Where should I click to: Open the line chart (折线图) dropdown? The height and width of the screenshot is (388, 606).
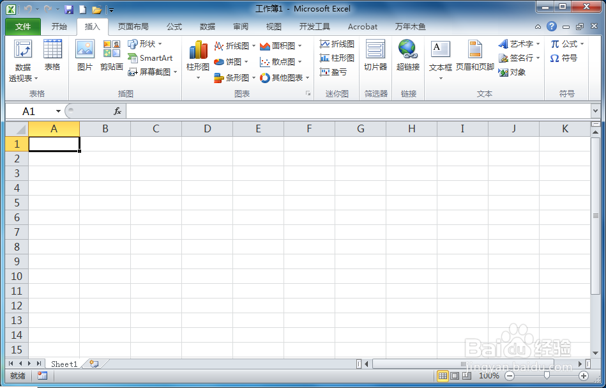click(x=234, y=46)
